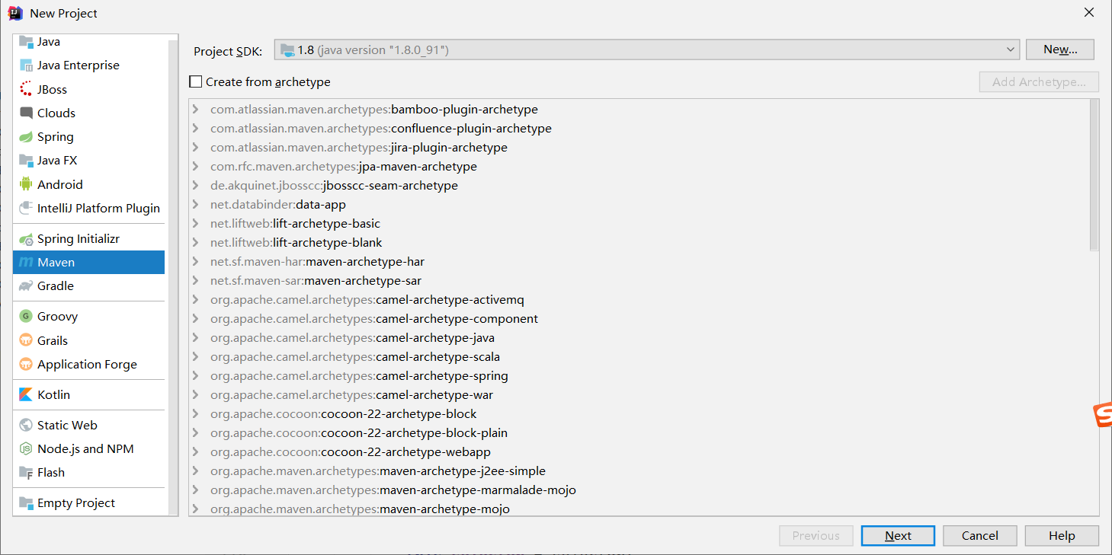The height and width of the screenshot is (555, 1112).
Task: Expand jpa-maven-archetype entry
Action: (x=197, y=167)
